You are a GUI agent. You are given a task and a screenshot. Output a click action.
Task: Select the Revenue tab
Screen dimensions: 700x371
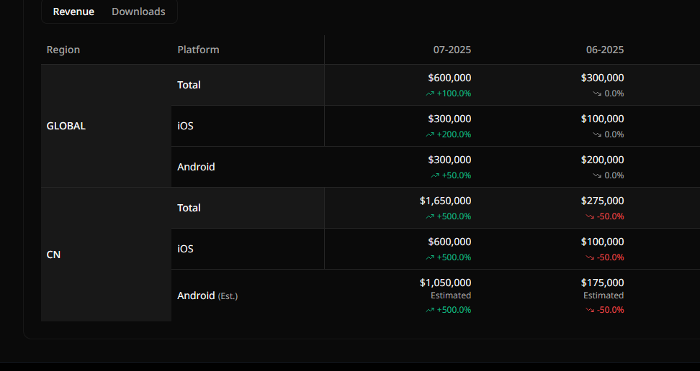[73, 12]
